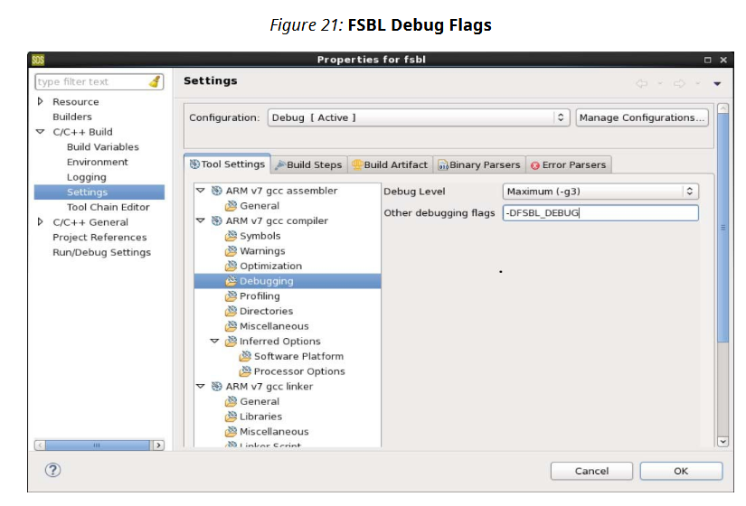746x506 pixels.
Task: Open the Configuration dropdown
Action: [x=418, y=117]
